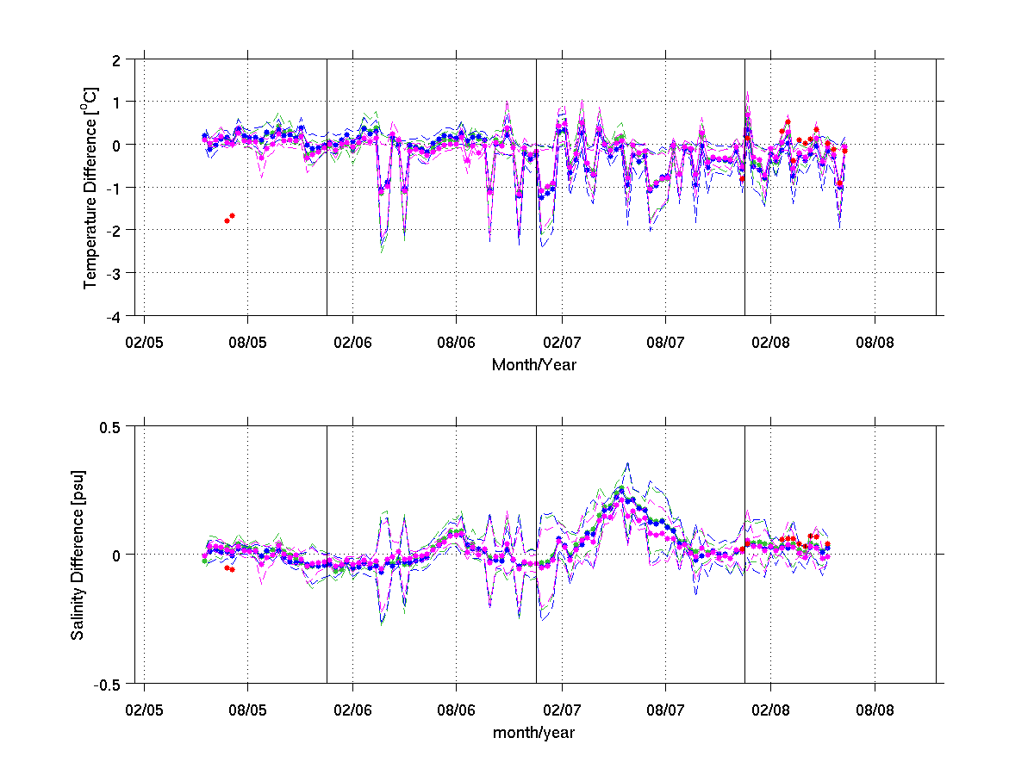Click the "1" tick on temperature axis
This screenshot has height=775, width=1034.
(x=115, y=102)
